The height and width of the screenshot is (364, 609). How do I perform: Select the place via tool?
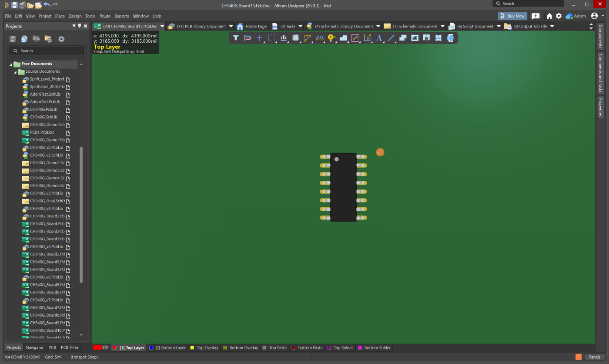click(331, 38)
